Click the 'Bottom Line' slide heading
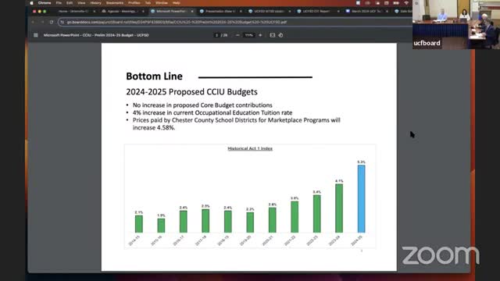500x281 pixels. coord(155,76)
